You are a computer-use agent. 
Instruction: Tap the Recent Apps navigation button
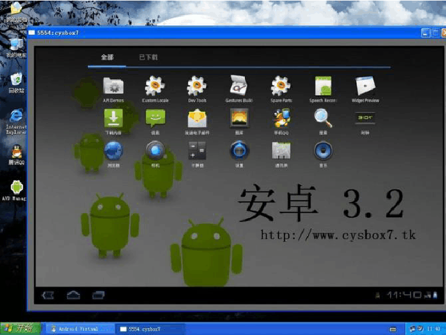(98, 295)
